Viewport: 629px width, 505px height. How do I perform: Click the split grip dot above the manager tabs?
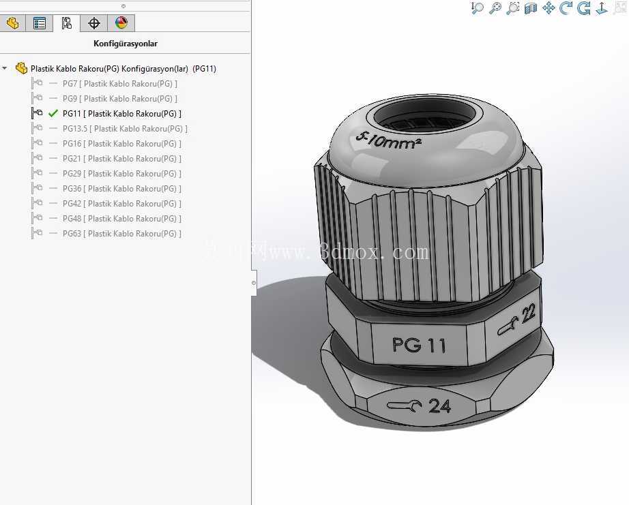tap(123, 6)
